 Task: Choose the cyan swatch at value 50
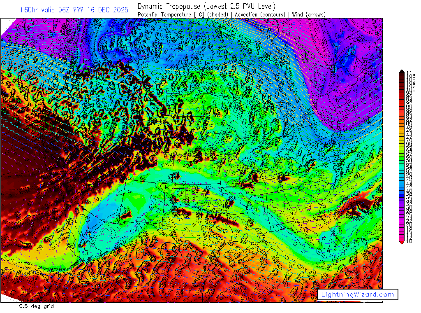tap(401, 173)
